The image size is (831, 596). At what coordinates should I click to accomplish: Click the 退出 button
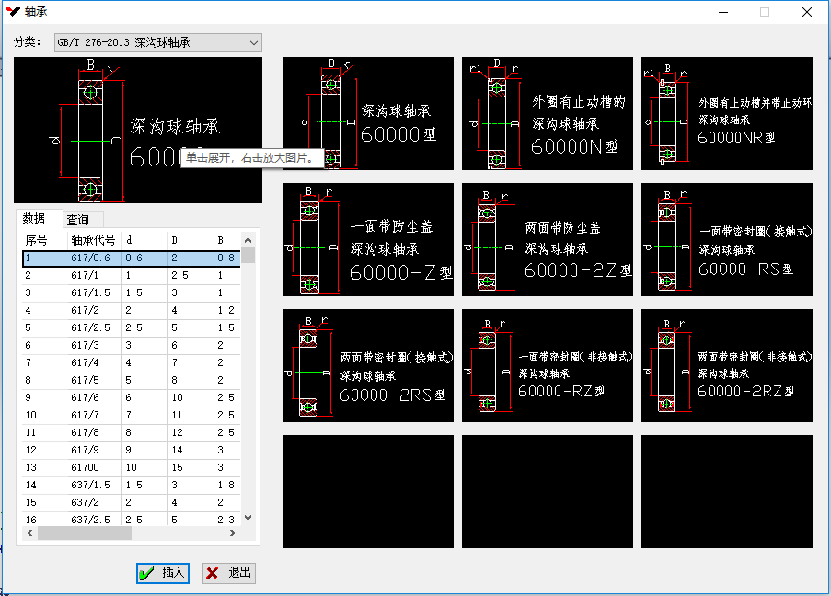tap(229, 573)
